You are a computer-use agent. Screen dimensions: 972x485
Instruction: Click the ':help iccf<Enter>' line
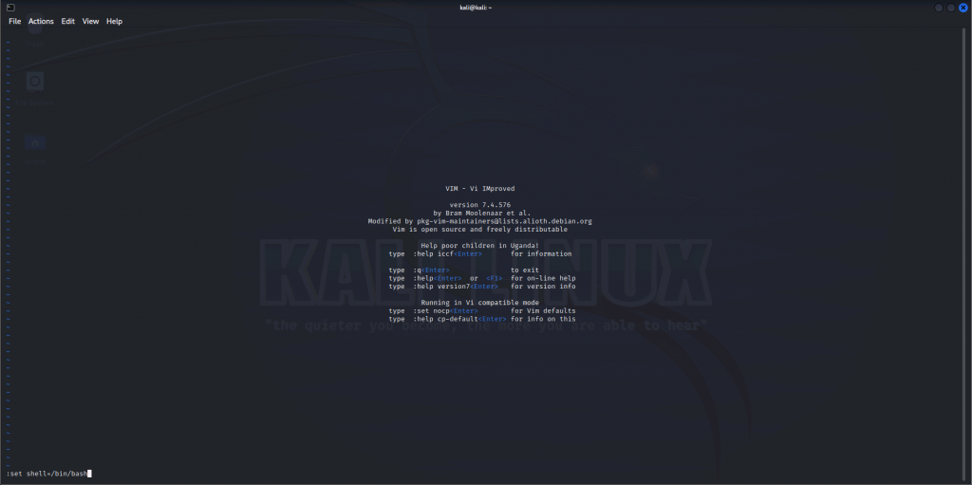(479, 253)
